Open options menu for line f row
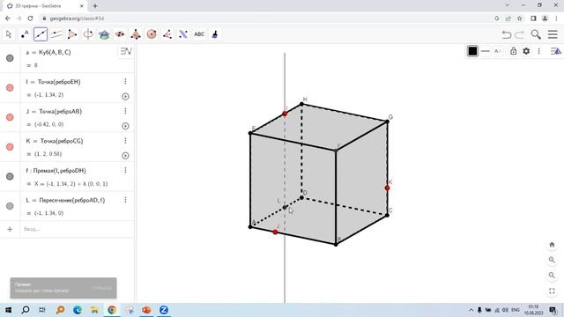 125,170
